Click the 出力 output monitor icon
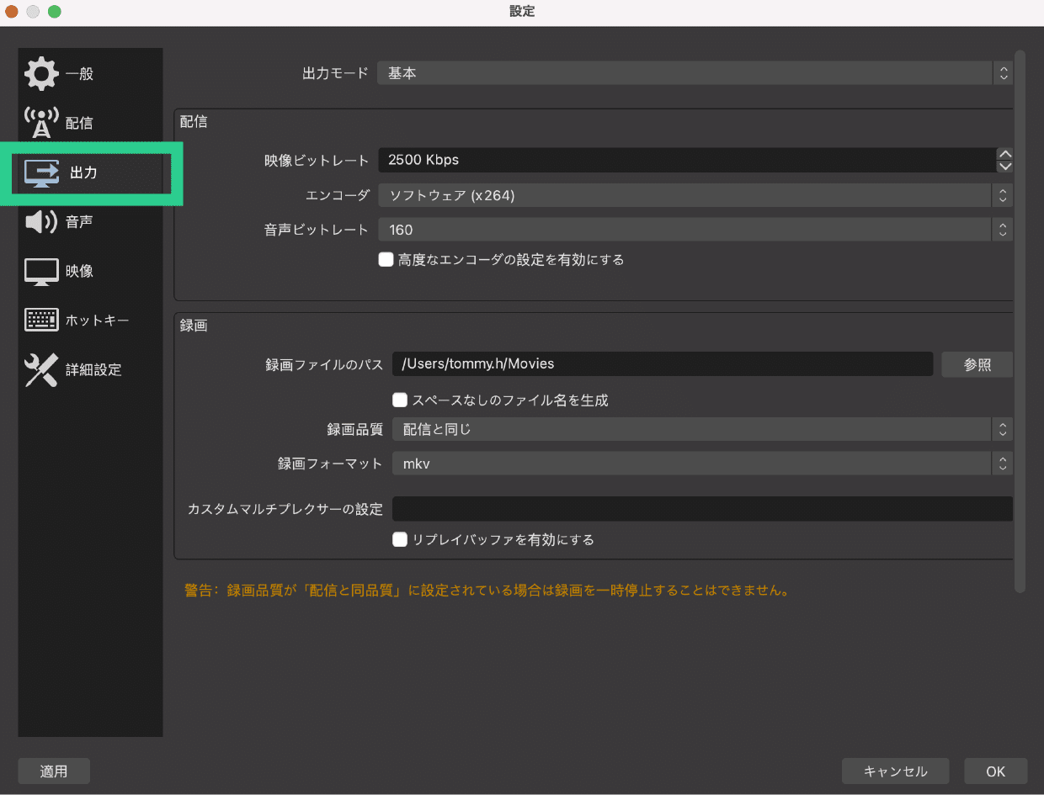 (x=42, y=172)
